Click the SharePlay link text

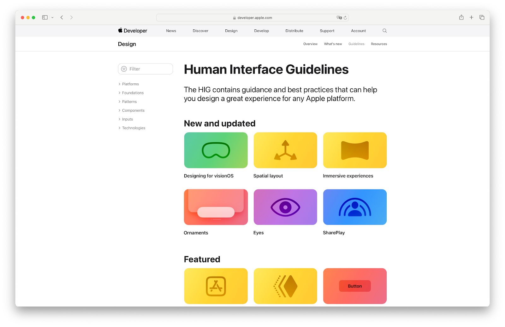(x=334, y=233)
